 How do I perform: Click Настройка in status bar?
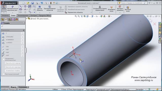(139, 89)
